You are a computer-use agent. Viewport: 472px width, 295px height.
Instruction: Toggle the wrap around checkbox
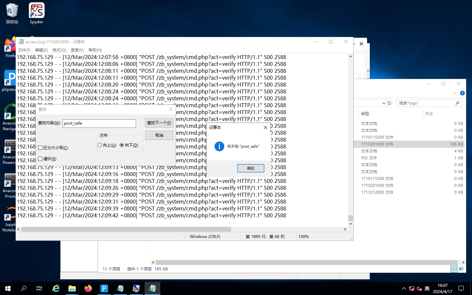(x=40, y=159)
